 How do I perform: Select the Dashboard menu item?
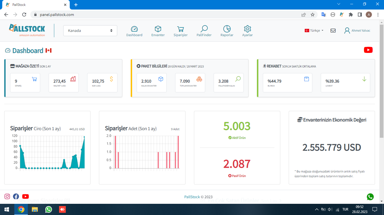[x=134, y=31]
